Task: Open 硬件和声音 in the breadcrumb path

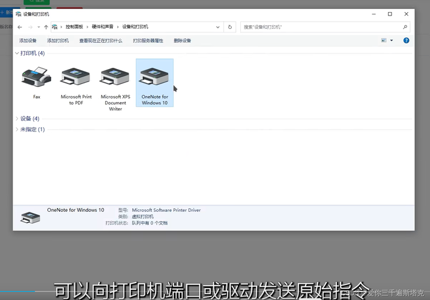Action: tap(102, 27)
